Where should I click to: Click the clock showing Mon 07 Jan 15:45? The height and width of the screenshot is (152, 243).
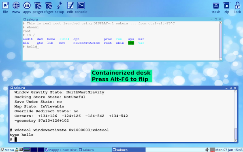pos(229,150)
